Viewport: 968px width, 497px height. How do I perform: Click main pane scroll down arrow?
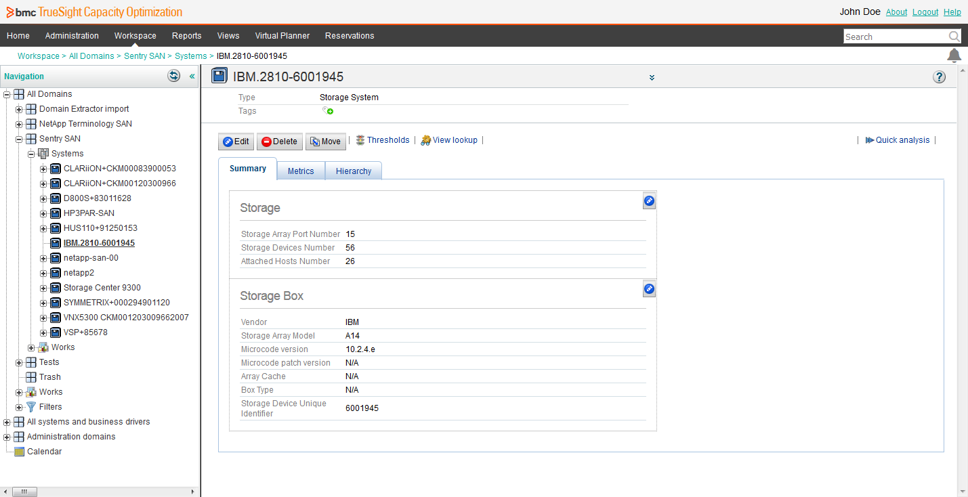point(963,492)
